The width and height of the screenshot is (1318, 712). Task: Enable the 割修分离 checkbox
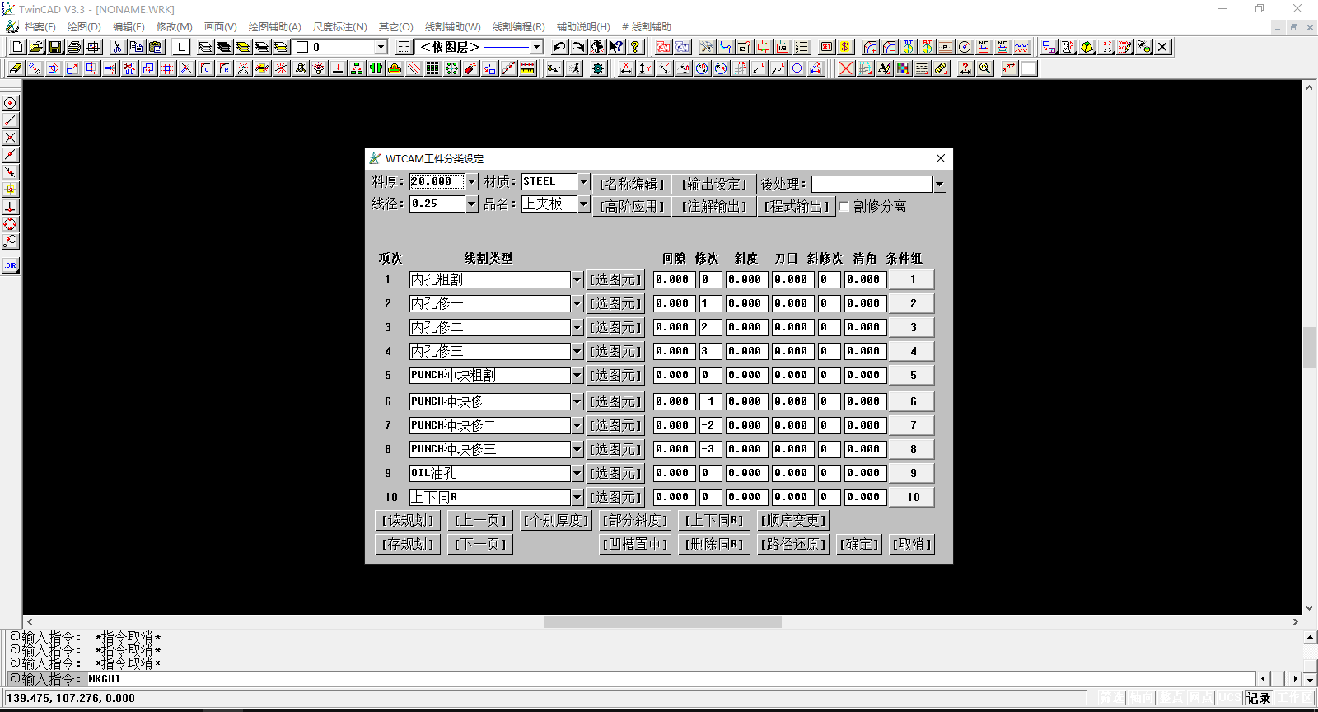pos(844,207)
